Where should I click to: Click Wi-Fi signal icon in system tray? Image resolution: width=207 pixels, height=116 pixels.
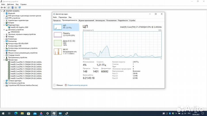(182, 113)
